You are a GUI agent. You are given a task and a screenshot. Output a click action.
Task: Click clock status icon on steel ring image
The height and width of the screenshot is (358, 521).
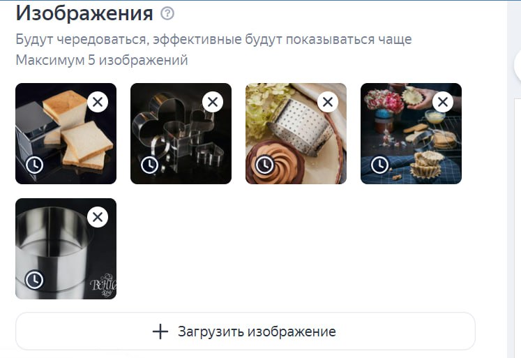[x=35, y=281]
